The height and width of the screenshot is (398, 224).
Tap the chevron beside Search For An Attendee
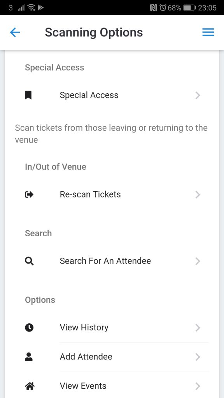(198, 261)
